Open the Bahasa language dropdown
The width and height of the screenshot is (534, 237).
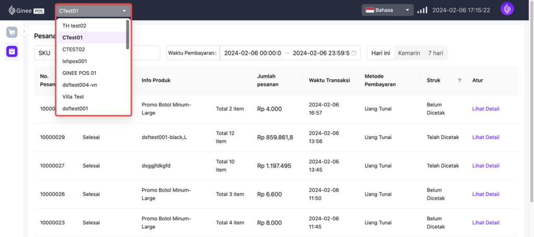point(388,10)
